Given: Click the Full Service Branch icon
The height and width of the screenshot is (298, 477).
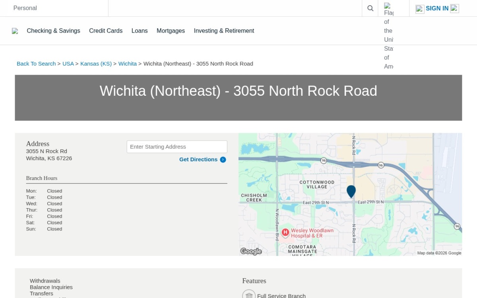Looking at the screenshot, I should point(249,295).
